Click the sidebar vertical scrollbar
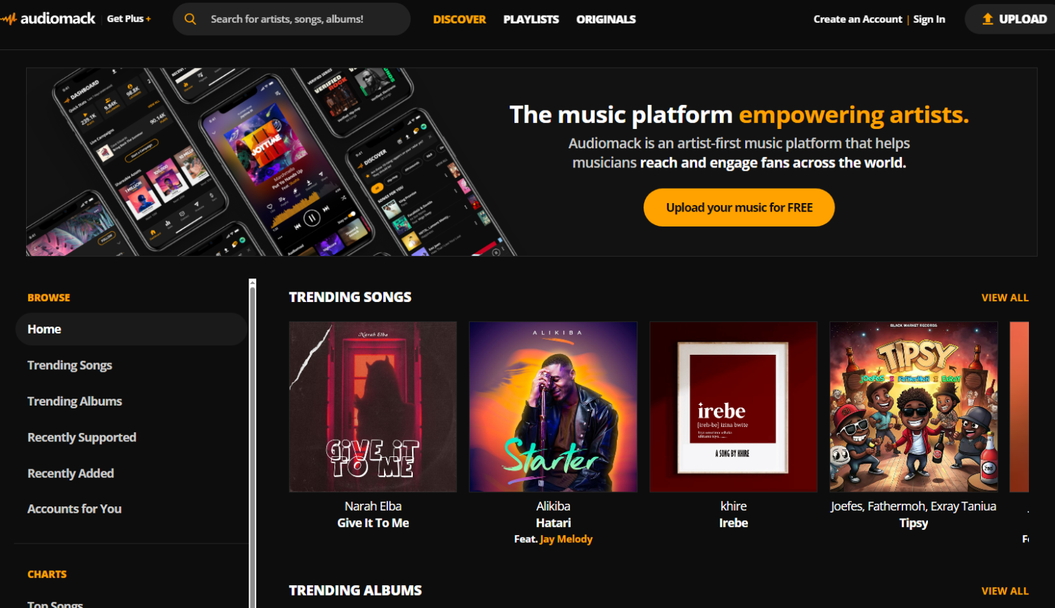 [x=252, y=443]
